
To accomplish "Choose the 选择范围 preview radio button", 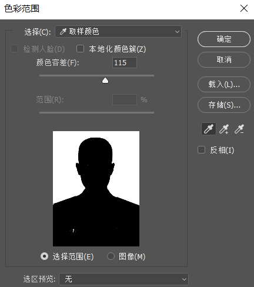I will (44, 256).
